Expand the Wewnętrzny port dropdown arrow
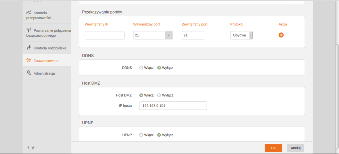The width and height of the screenshot is (339, 154). click(169, 35)
